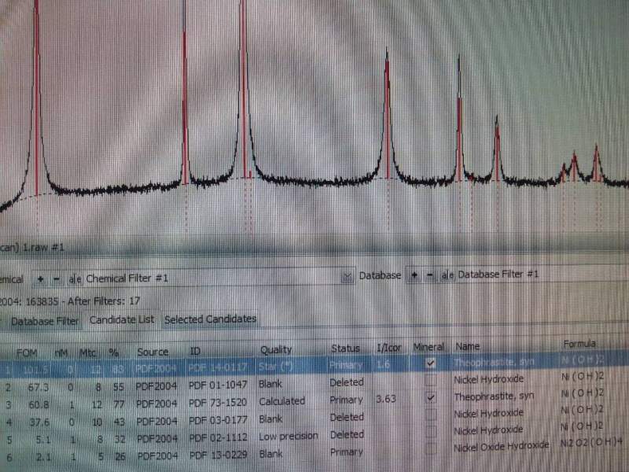Sort by the ID column header
This screenshot has height=472, width=629.
195,351
